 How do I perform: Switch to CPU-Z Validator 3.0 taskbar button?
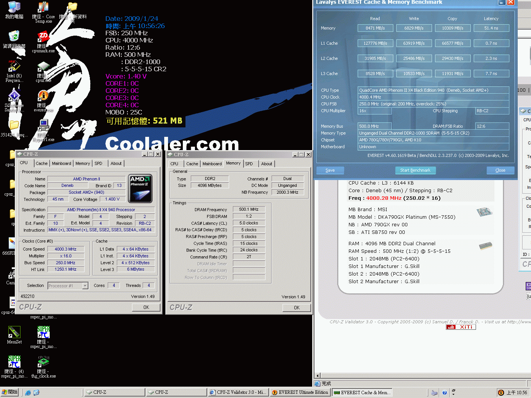(238, 392)
